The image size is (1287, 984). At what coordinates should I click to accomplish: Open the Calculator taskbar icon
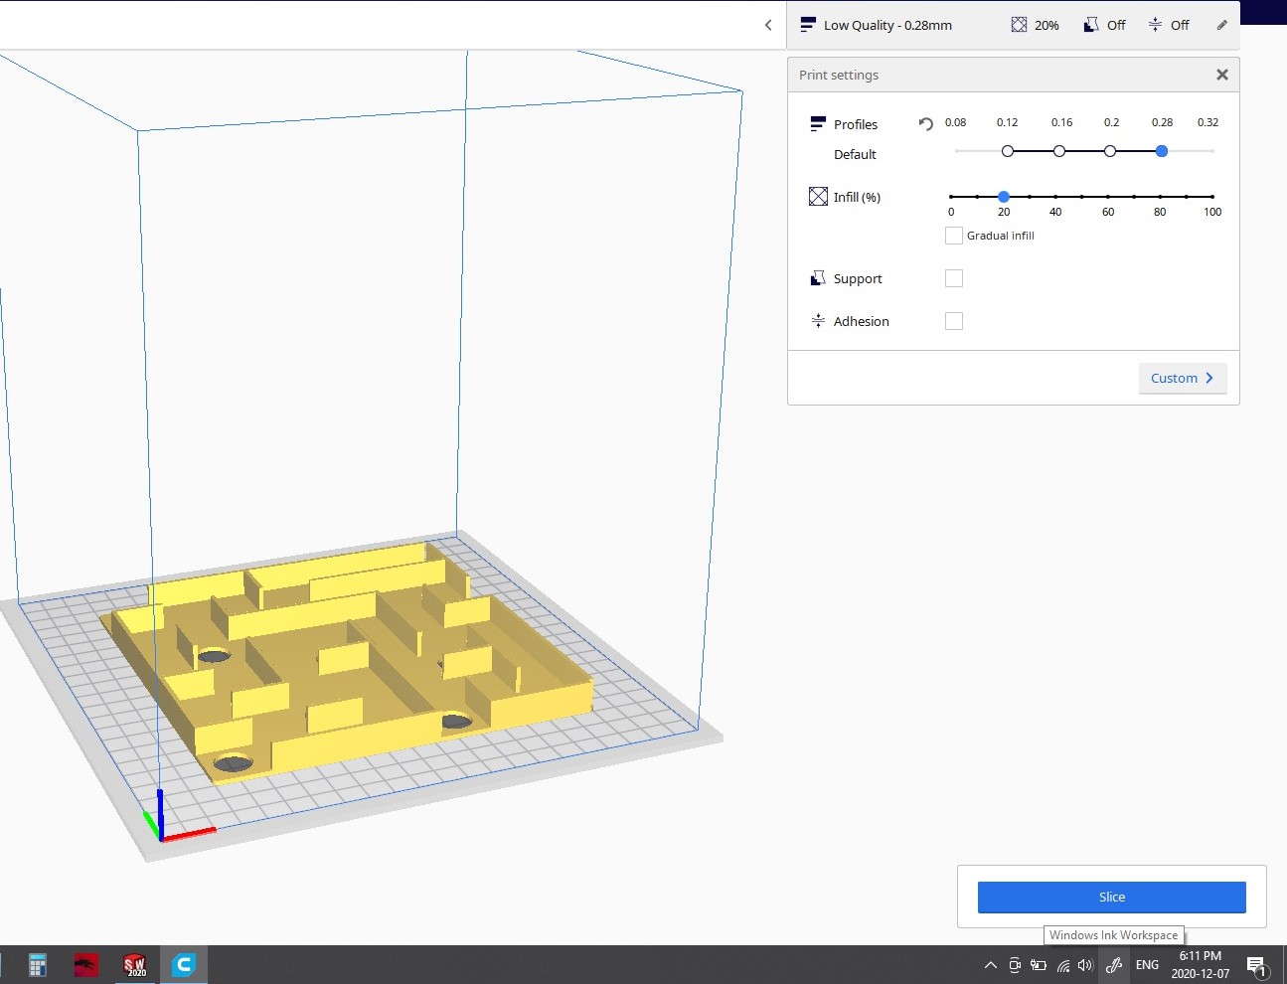pos(38,964)
